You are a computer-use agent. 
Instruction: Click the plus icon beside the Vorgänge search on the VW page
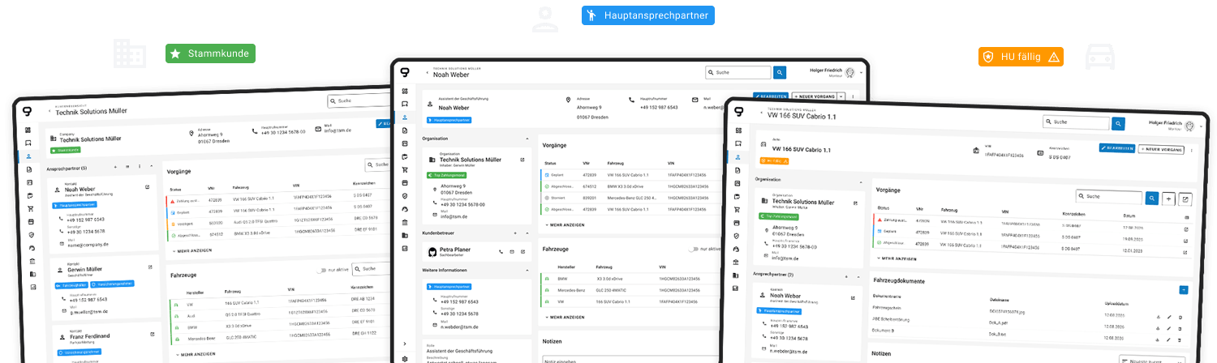coord(1168,198)
